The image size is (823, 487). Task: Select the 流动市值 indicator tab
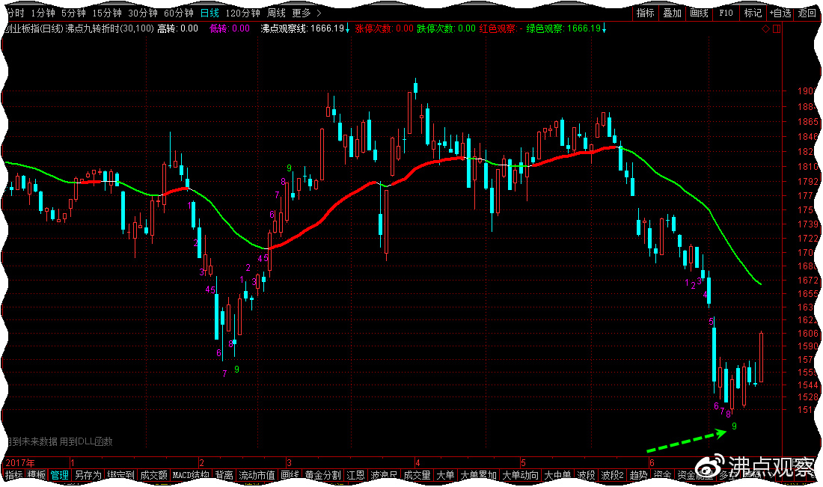[257, 475]
